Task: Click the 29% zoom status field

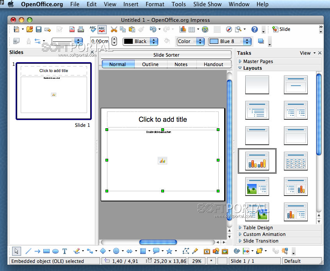Action: 197,261
